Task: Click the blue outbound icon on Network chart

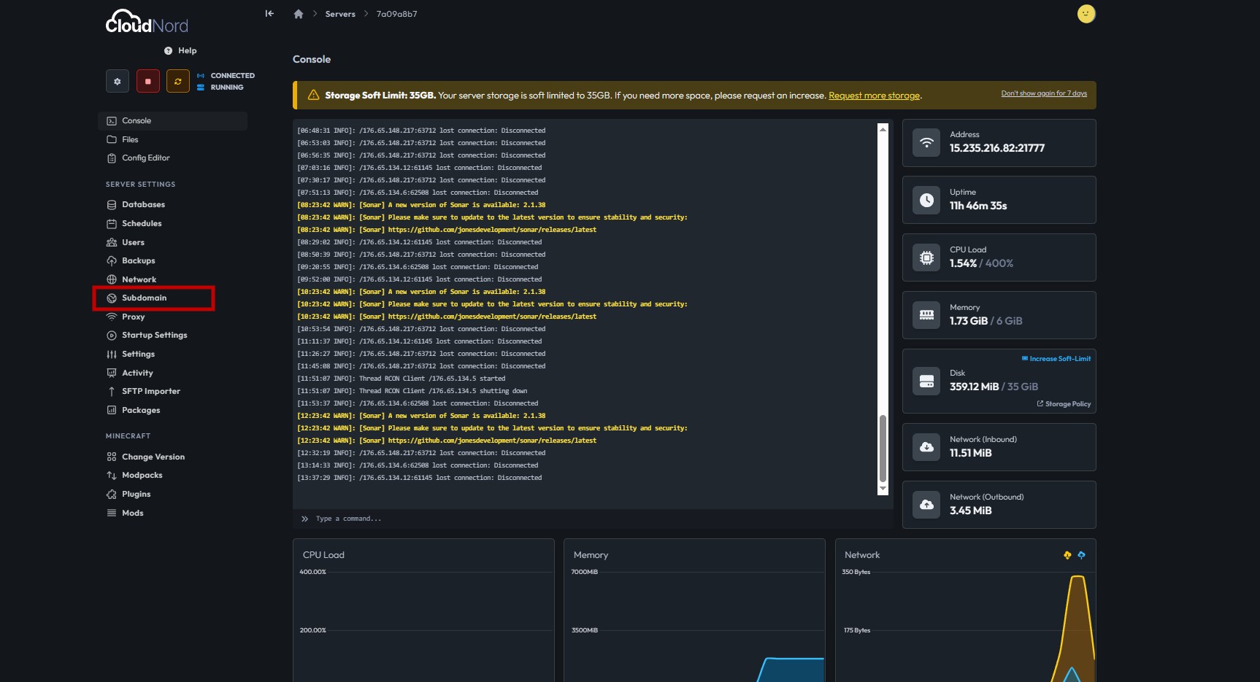Action: click(x=1081, y=555)
